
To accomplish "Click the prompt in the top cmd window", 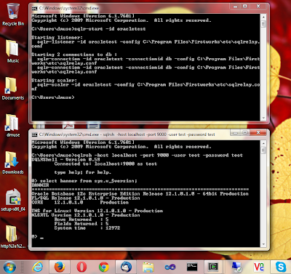I will pyautogui.click(x=53, y=97).
